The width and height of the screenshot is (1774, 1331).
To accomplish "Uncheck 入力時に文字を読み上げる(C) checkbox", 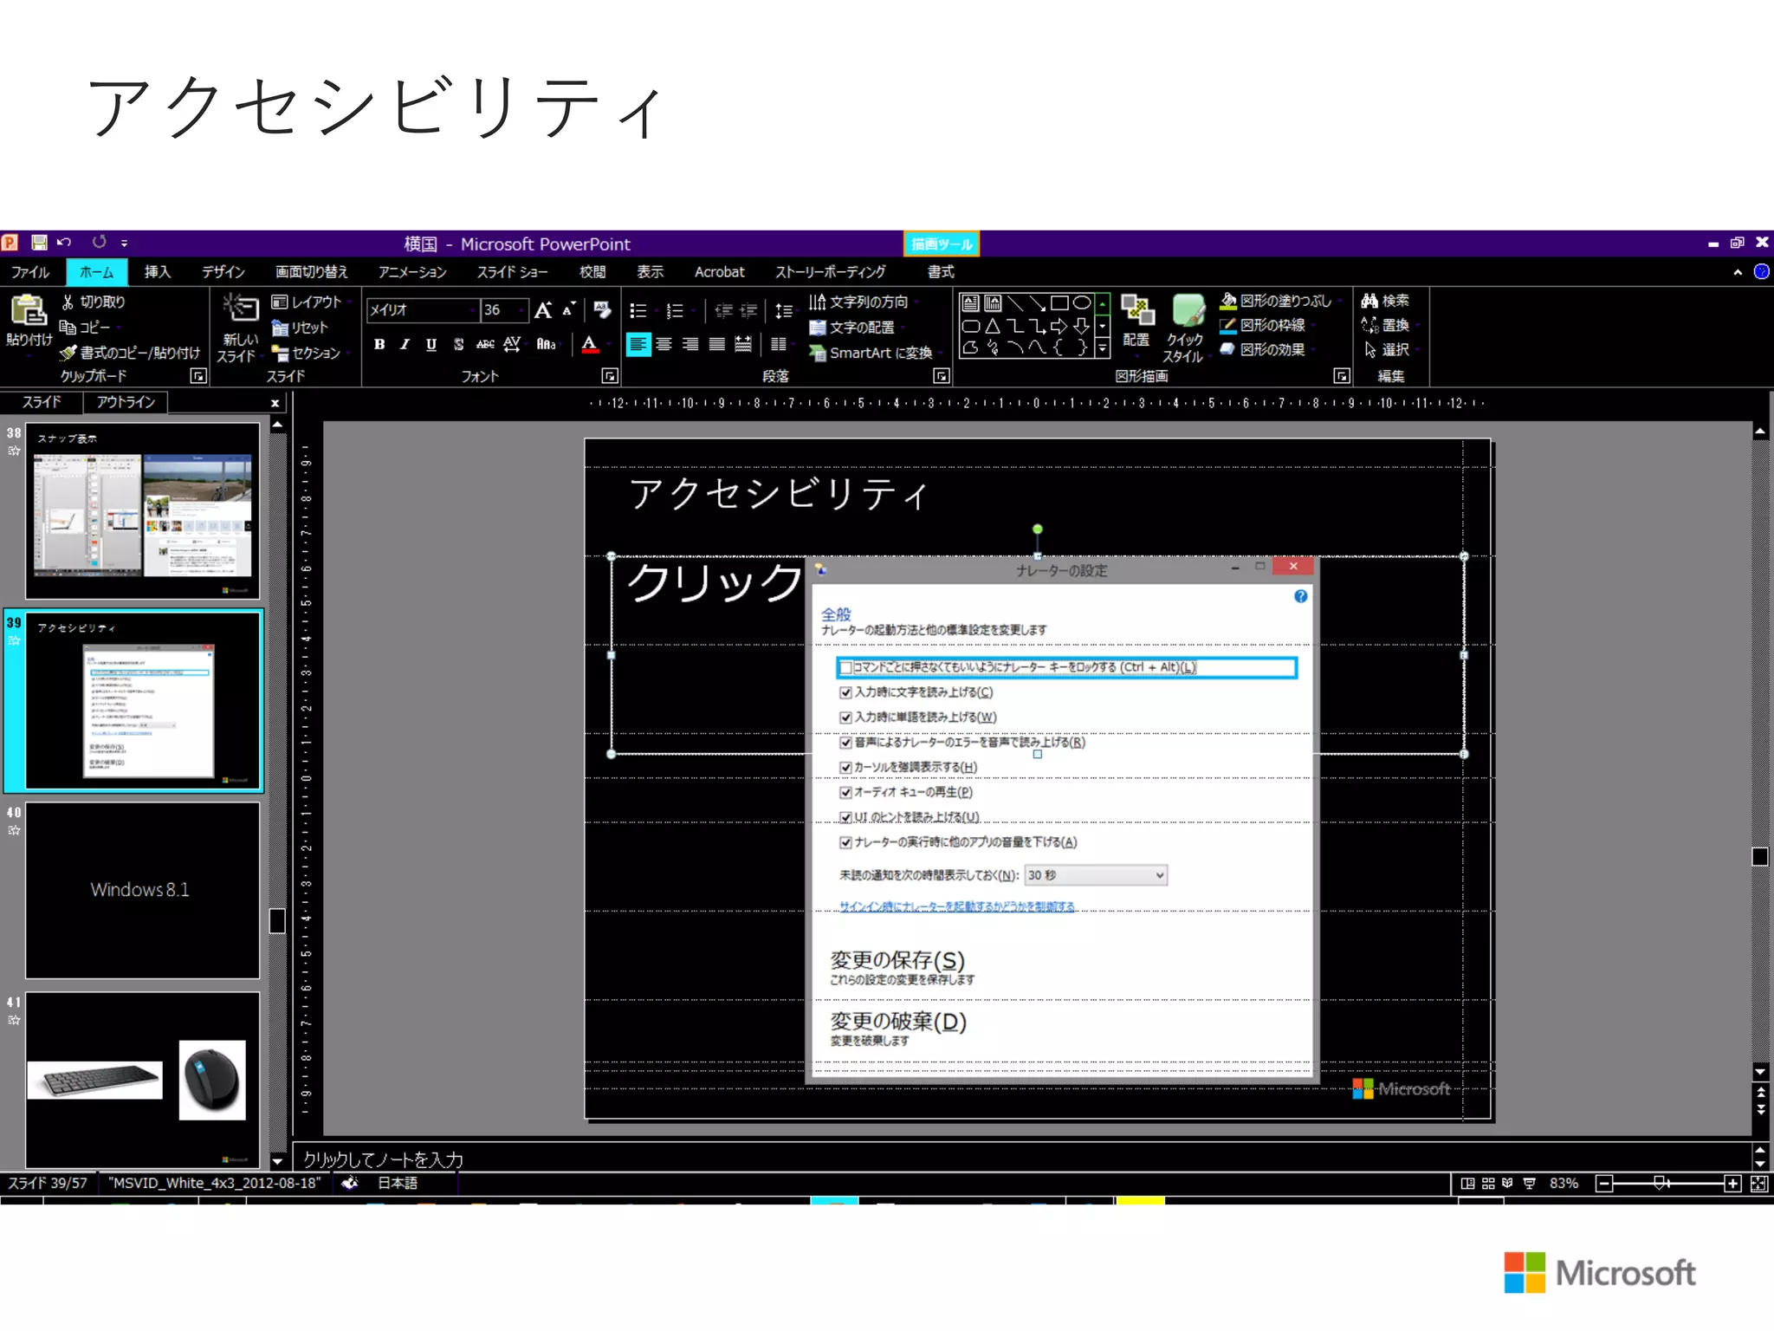I will 846,692.
